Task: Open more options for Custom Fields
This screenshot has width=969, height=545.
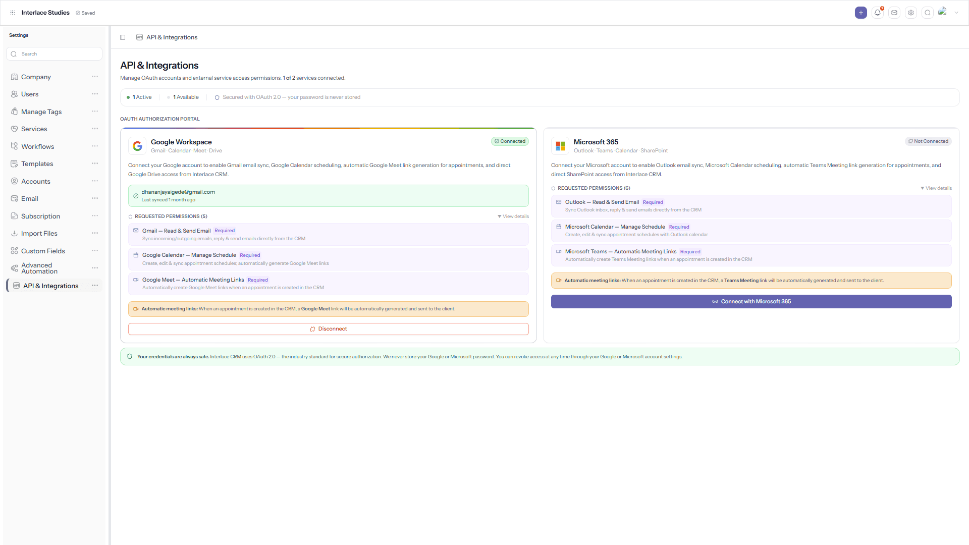Action: click(95, 251)
